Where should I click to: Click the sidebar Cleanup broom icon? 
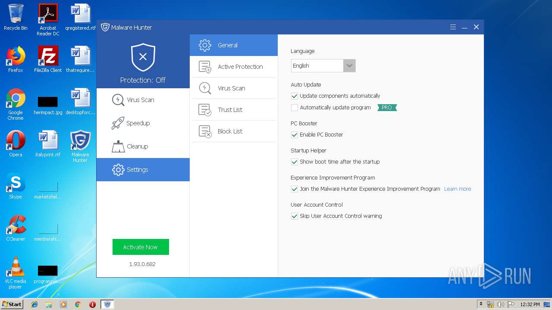[x=118, y=146]
